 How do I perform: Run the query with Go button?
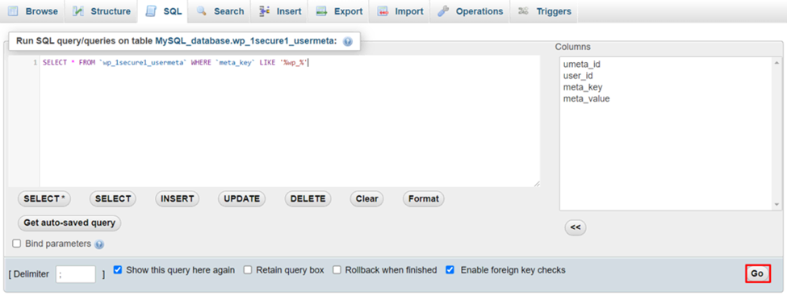pyautogui.click(x=757, y=273)
